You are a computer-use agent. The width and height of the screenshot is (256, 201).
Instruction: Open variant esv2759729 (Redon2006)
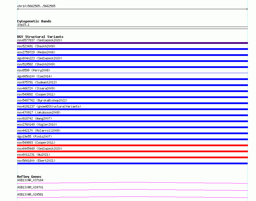pyautogui.click(x=36, y=52)
